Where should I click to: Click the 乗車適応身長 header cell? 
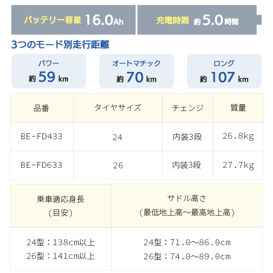point(61,206)
